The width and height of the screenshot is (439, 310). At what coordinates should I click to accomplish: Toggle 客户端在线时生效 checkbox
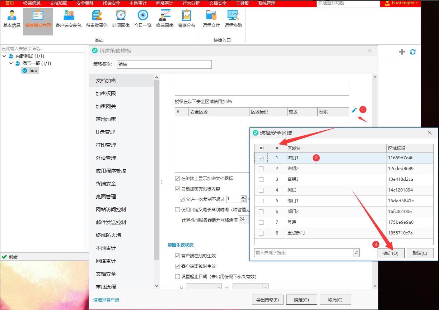[x=177, y=256]
